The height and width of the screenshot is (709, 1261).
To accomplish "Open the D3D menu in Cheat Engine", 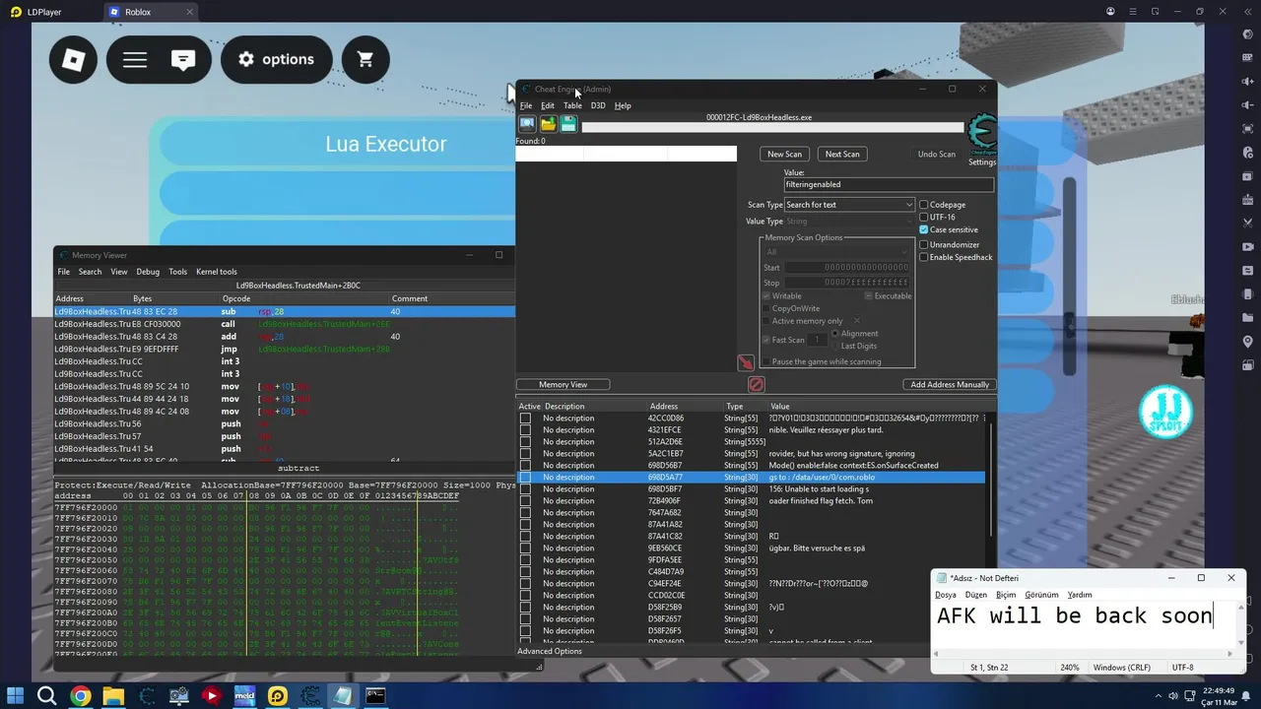I will coord(598,105).
